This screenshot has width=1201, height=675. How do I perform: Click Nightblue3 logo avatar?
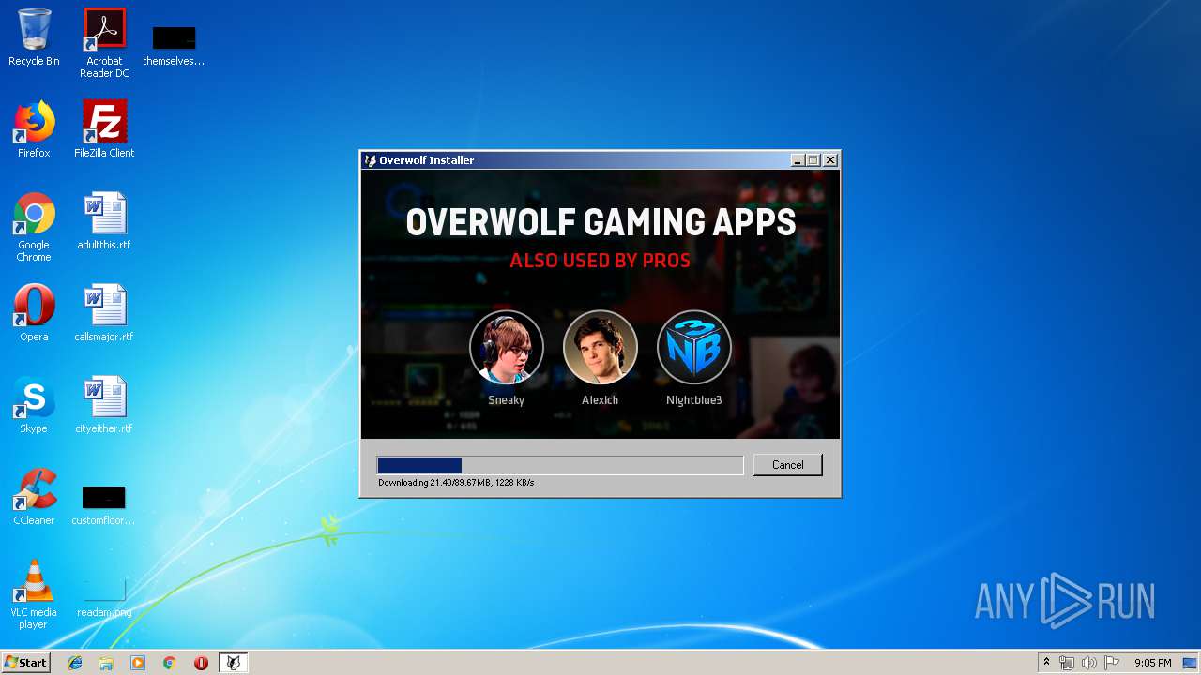(694, 347)
